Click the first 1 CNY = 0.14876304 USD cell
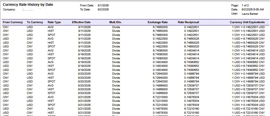The image size is (270, 116). point(248,97)
